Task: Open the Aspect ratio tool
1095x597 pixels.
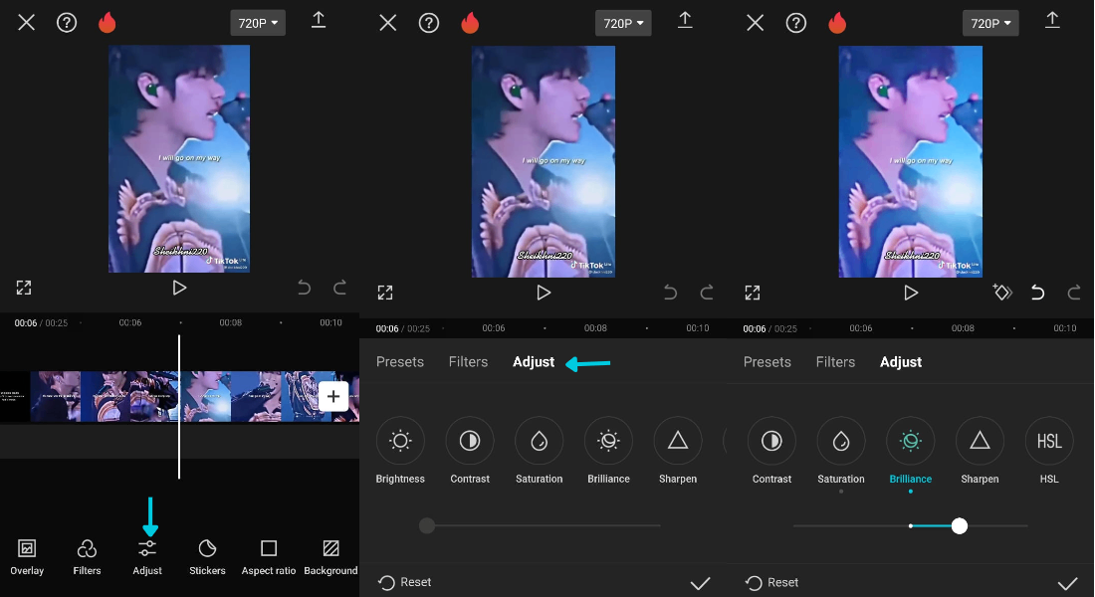Action: coord(269,557)
